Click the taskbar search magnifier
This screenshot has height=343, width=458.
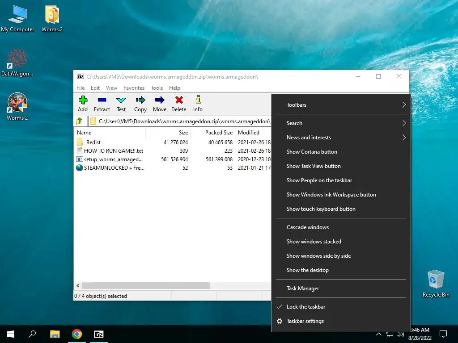[x=32, y=334]
